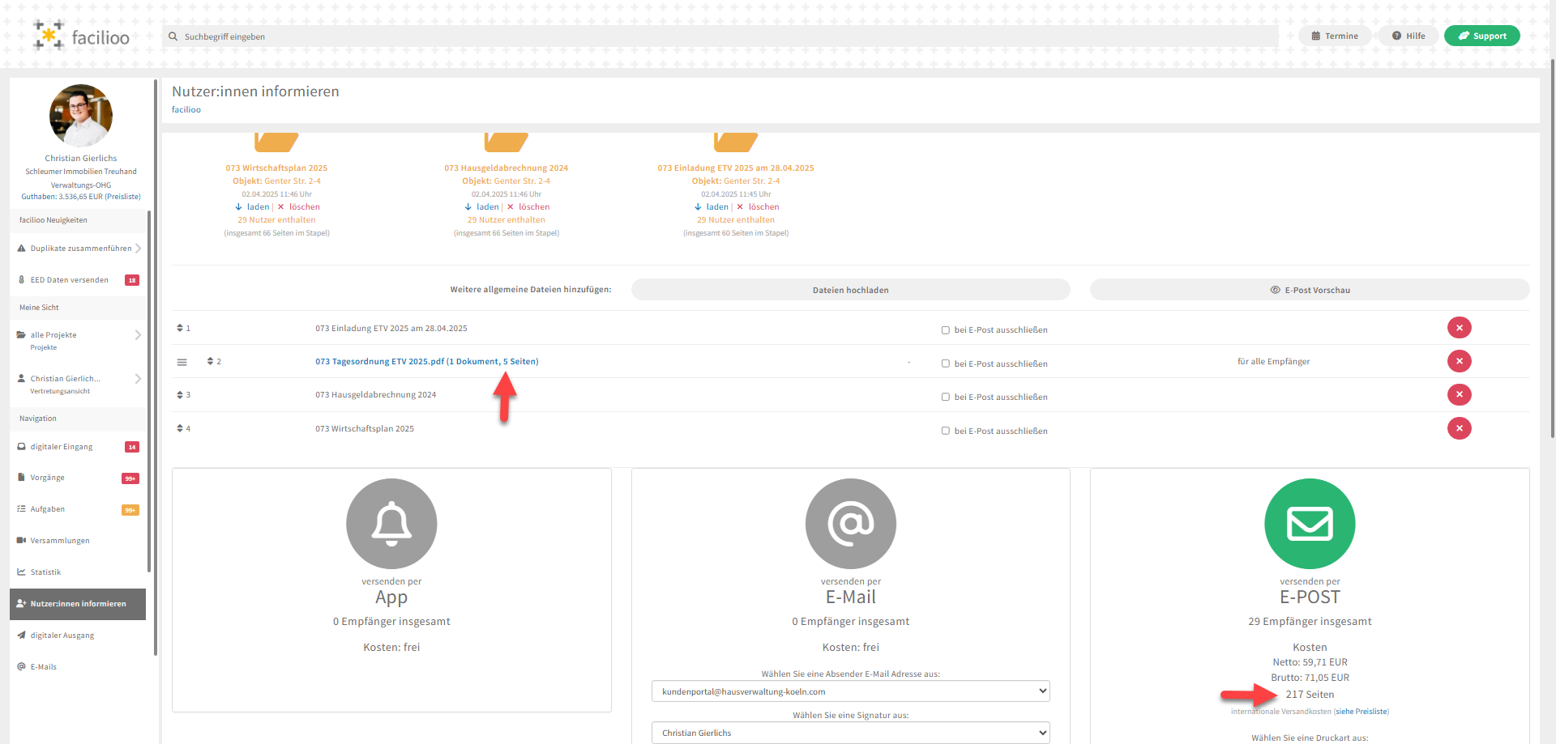
Task: Open digitaler Eingang in navigation
Action: click(x=62, y=447)
